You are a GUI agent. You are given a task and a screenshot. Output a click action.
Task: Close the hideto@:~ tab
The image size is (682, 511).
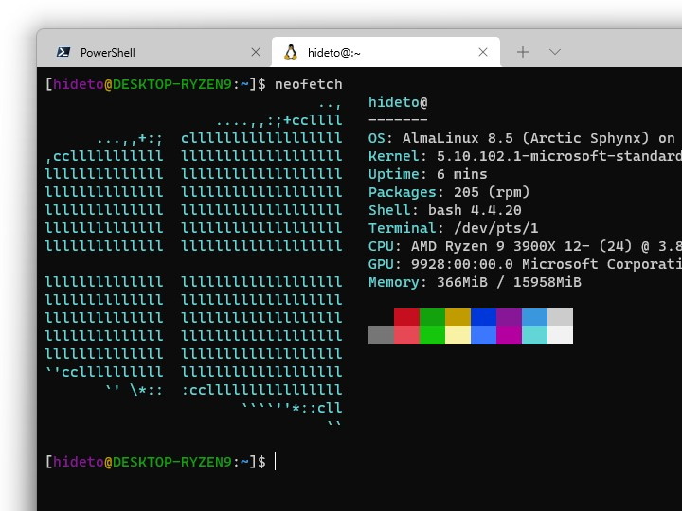(x=483, y=52)
